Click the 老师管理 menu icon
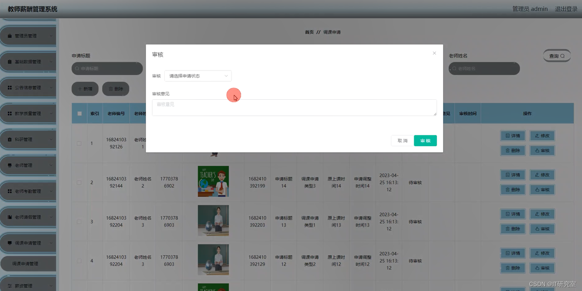Viewport: 582px width, 291px height. [x=10, y=165]
